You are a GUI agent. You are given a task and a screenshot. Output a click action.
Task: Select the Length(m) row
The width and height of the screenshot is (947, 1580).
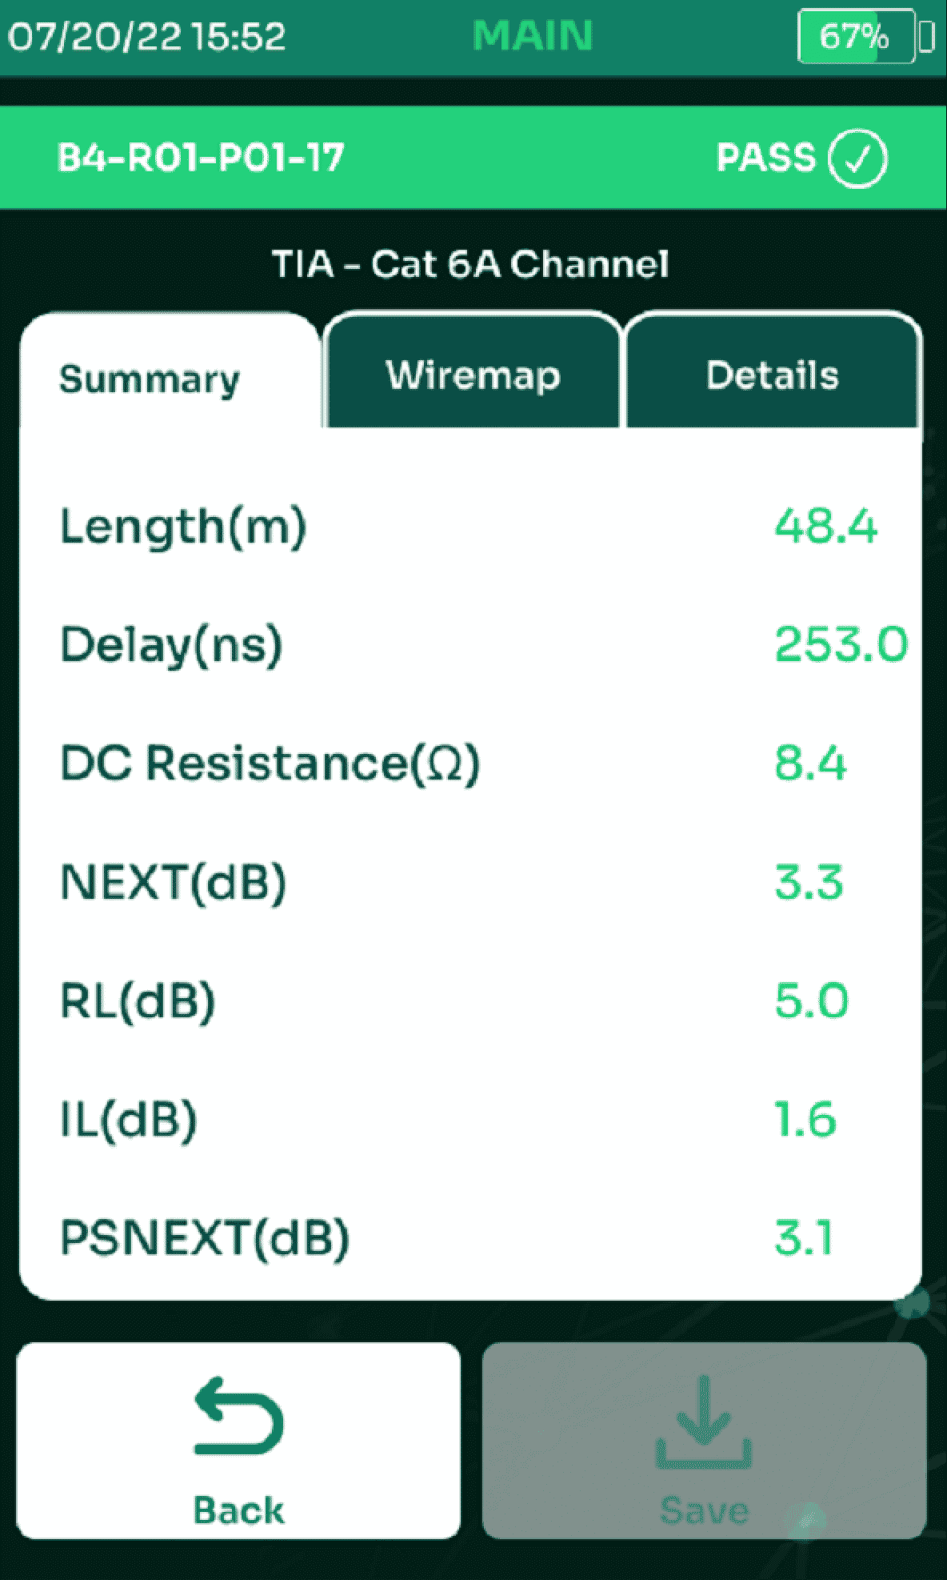click(470, 527)
